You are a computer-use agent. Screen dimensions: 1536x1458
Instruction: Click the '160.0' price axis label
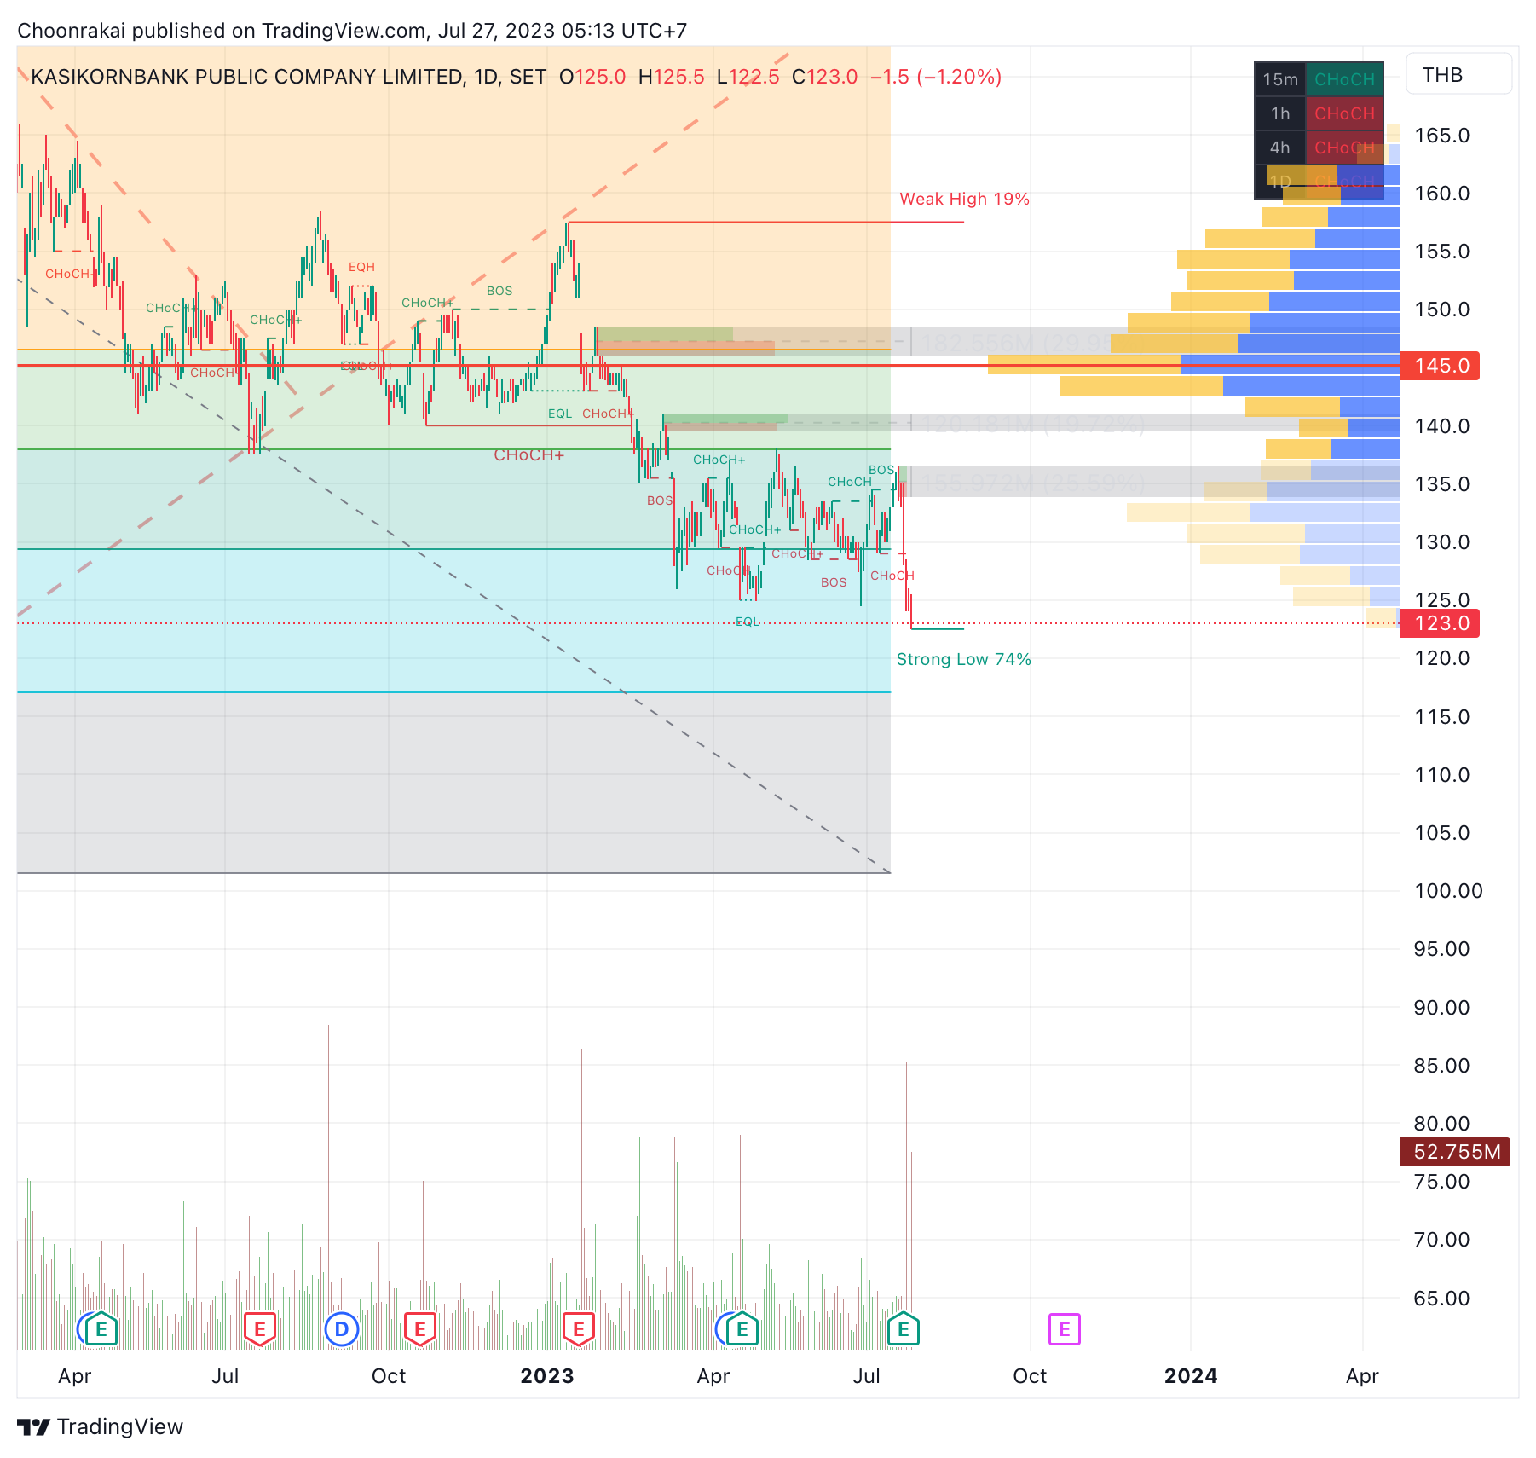1442,194
